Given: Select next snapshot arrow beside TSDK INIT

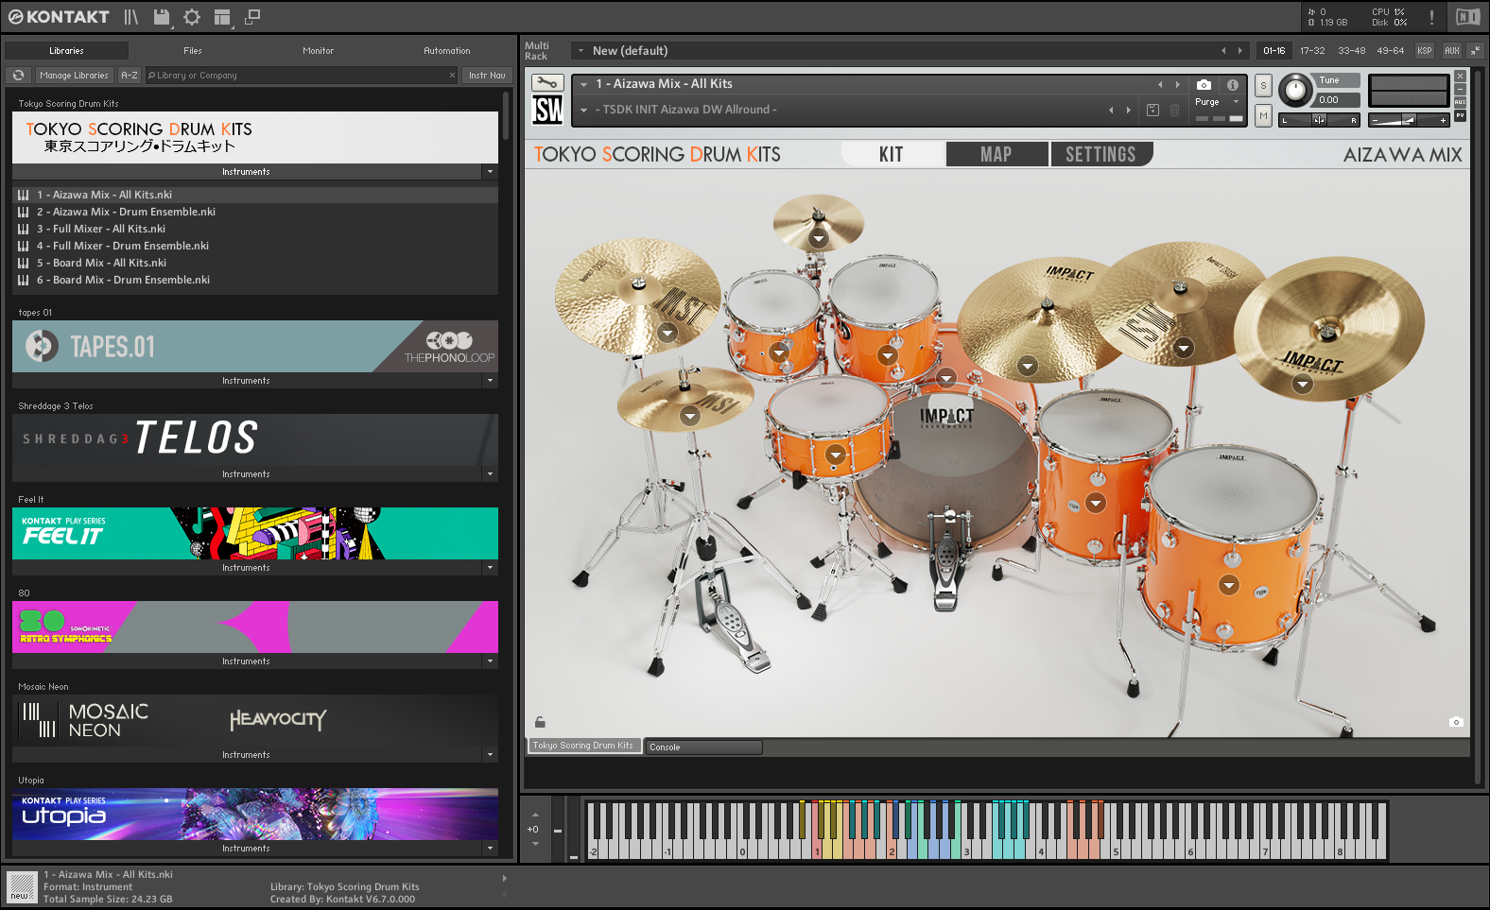Looking at the screenshot, I should [x=1128, y=111].
